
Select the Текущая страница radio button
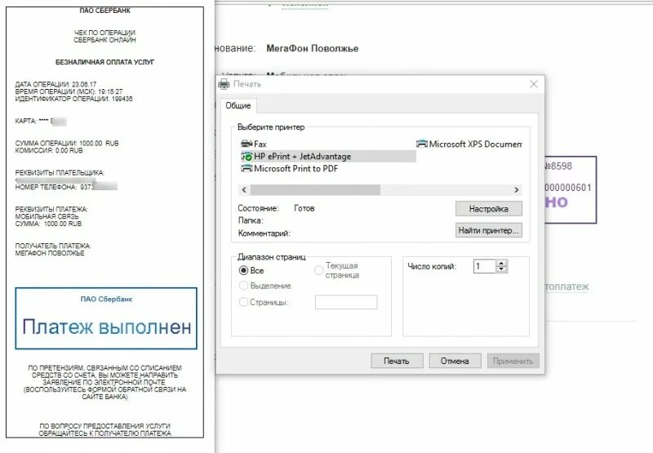click(x=318, y=271)
